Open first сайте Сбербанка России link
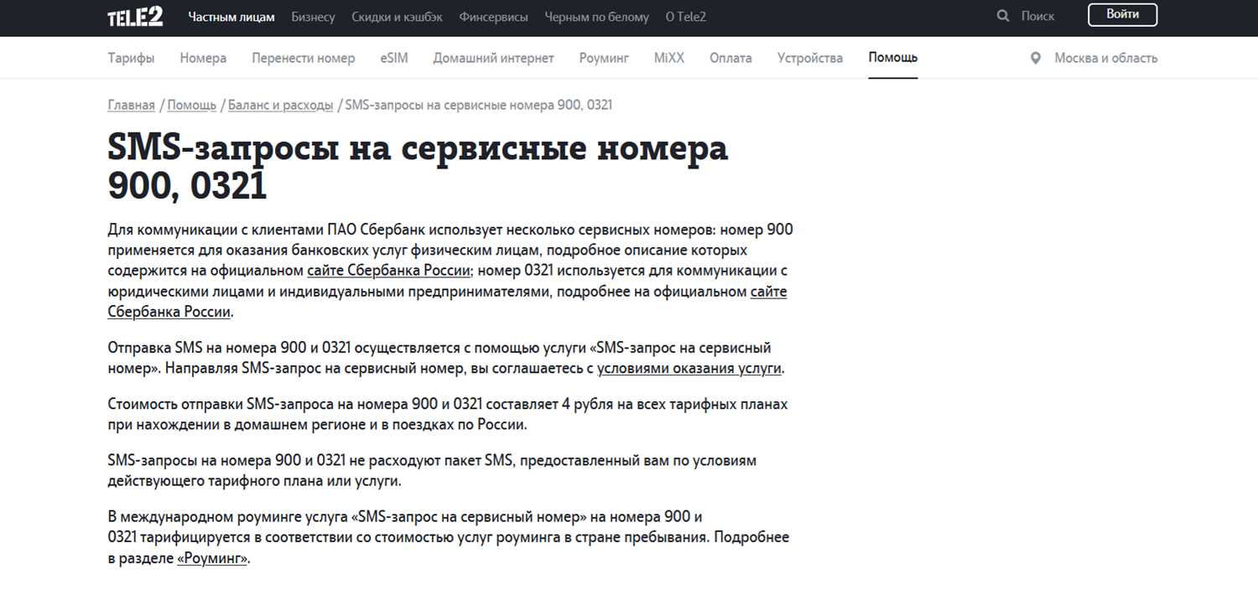The height and width of the screenshot is (600, 1258). 390,271
